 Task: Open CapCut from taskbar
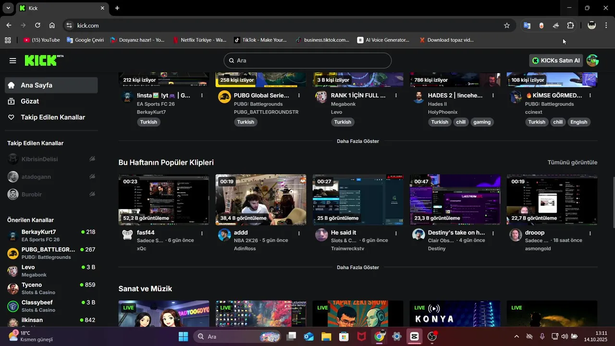(414, 336)
